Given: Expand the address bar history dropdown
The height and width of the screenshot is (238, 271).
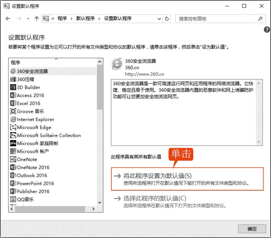Looking at the screenshot, I should tap(159, 19).
